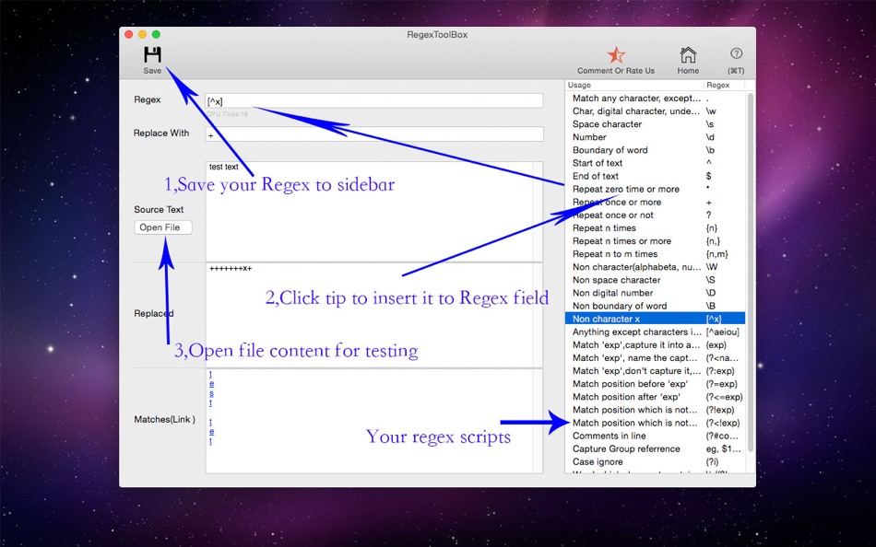Click inside the Replaced output area
The image size is (876, 547).
[x=369, y=315]
